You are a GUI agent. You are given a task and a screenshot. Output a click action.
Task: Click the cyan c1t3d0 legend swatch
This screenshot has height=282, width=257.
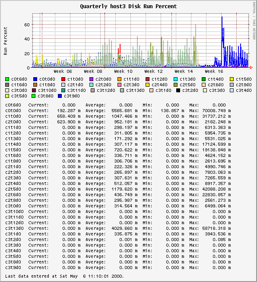(176, 79)
